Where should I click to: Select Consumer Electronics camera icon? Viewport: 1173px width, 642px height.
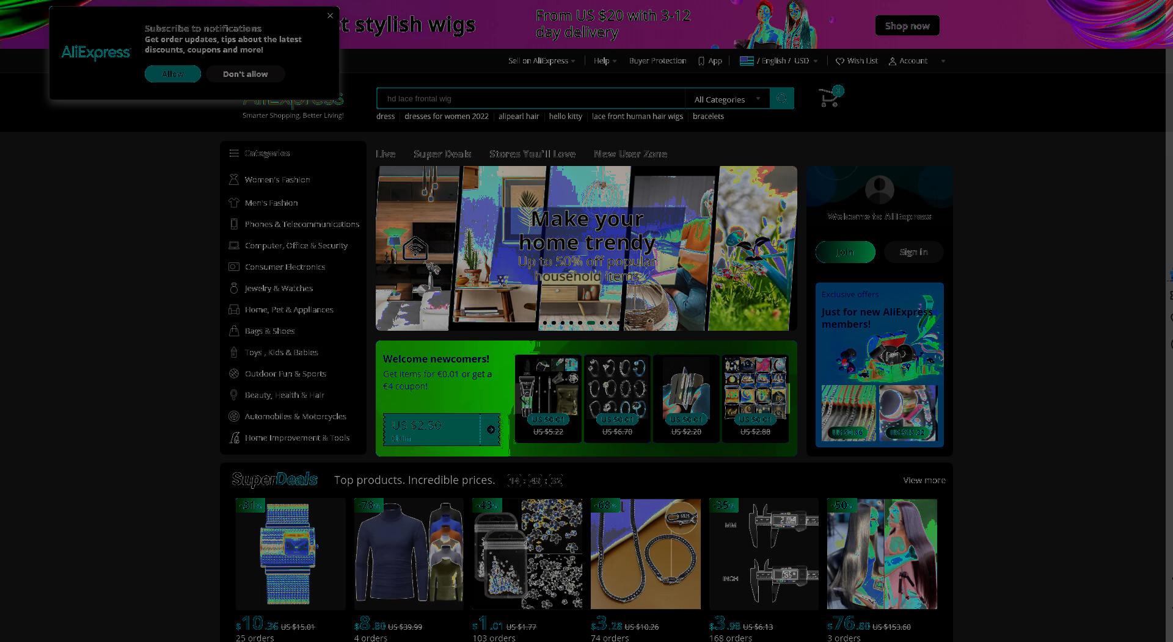tap(233, 267)
